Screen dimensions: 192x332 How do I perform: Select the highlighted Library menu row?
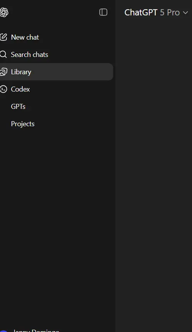tap(56, 72)
